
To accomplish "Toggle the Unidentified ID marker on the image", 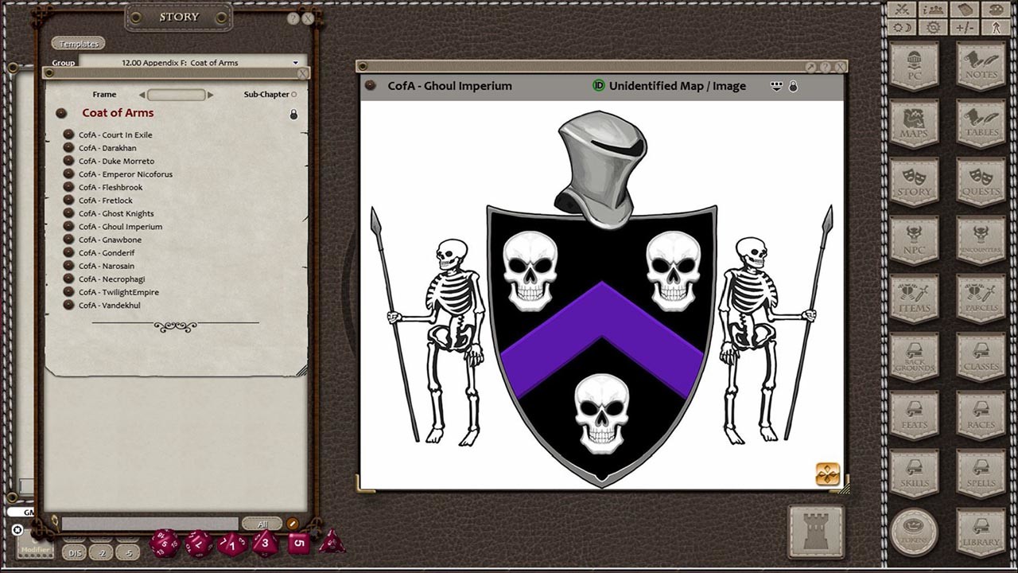I will coord(597,85).
